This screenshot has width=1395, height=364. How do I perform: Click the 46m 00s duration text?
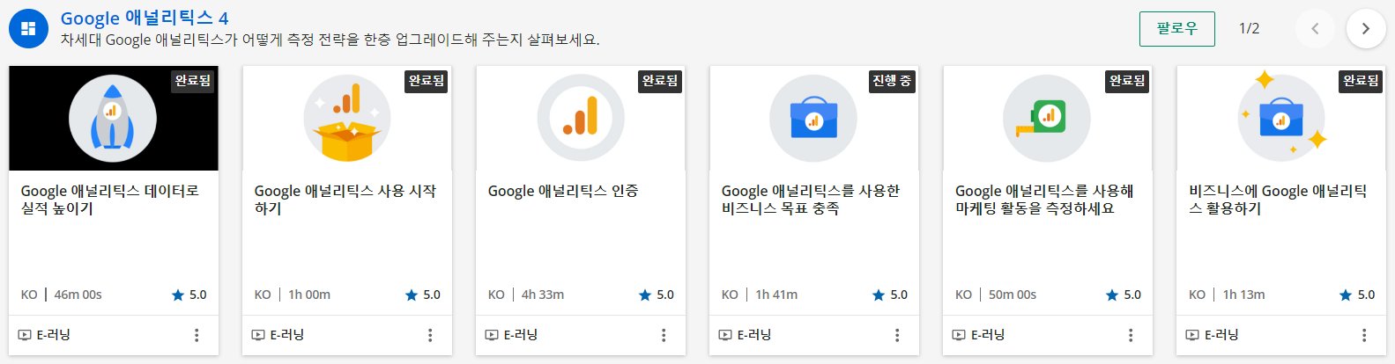78,295
